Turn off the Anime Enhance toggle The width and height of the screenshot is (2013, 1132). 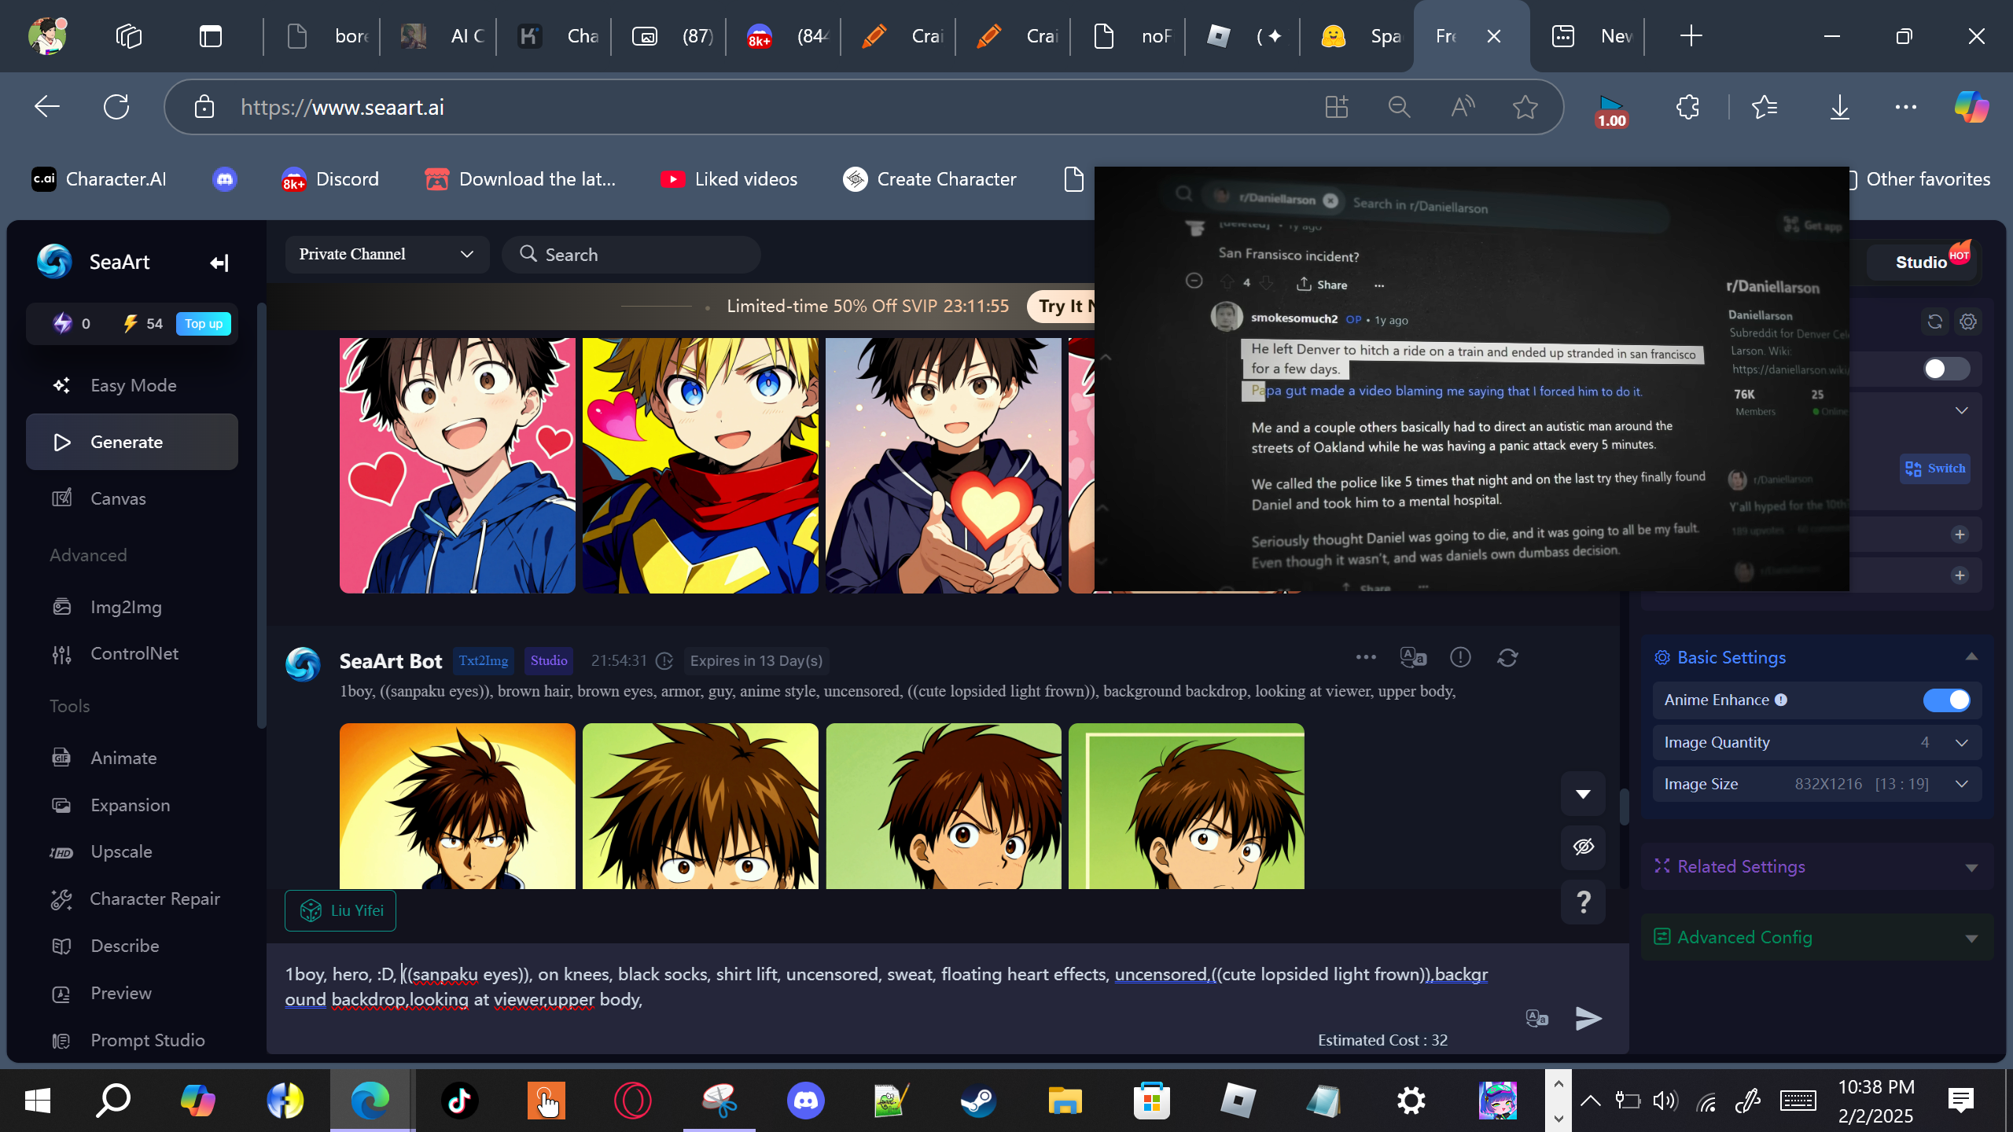pyautogui.click(x=1946, y=700)
